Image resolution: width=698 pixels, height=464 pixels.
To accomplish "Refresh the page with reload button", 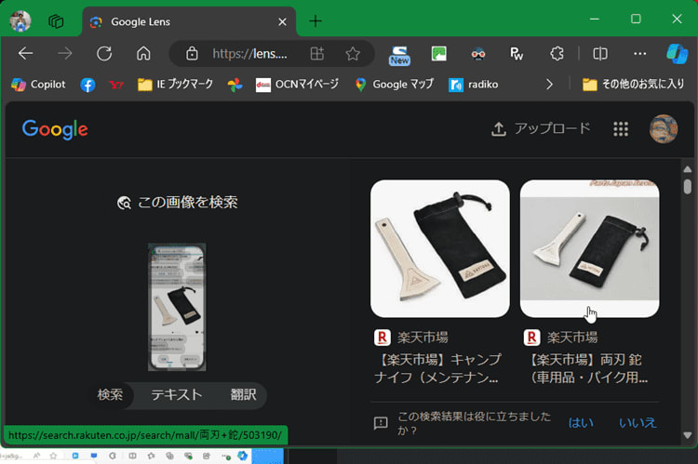I will tap(104, 54).
